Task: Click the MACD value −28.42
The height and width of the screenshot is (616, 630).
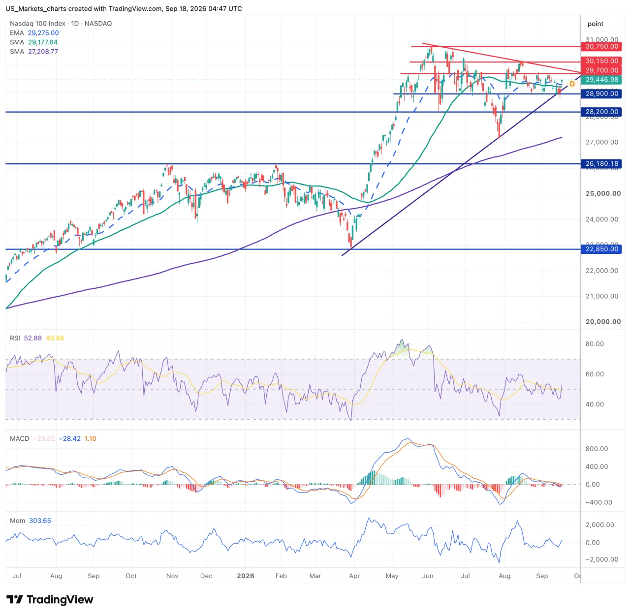Action: tap(69, 438)
